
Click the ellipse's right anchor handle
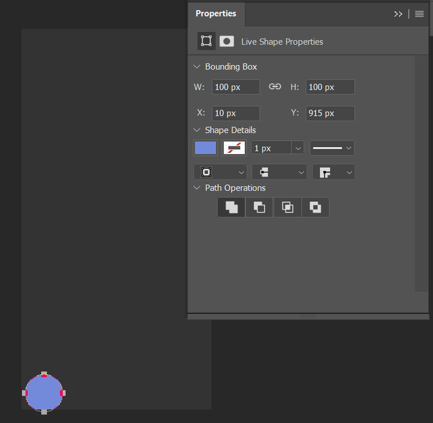coord(63,393)
